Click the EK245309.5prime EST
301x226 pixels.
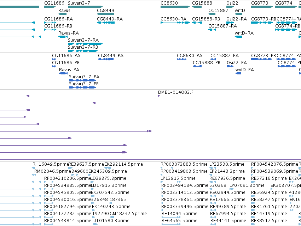coord(89,175)
